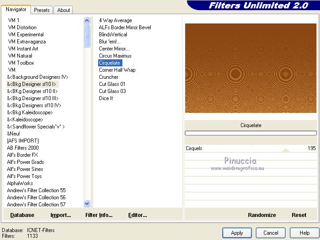Select AB Filters 2000 category
Screen dimensions: 320x240
pyautogui.click(x=23, y=148)
